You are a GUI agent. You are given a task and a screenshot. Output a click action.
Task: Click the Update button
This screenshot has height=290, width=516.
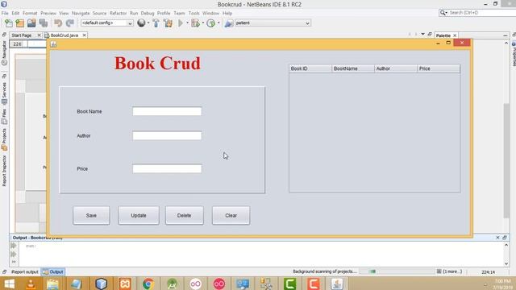(x=139, y=215)
